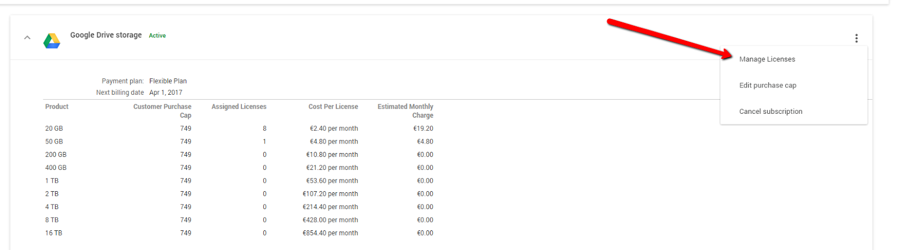The height and width of the screenshot is (250, 898).
Task: Click the Apr 1, 2017 billing date
Action: (166, 92)
